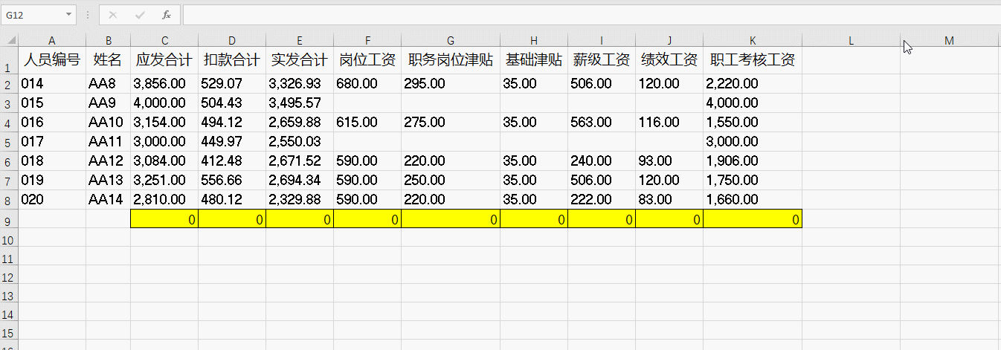Select cell with value 3,856.00
Screen dimensions: 1001x350
[164, 84]
